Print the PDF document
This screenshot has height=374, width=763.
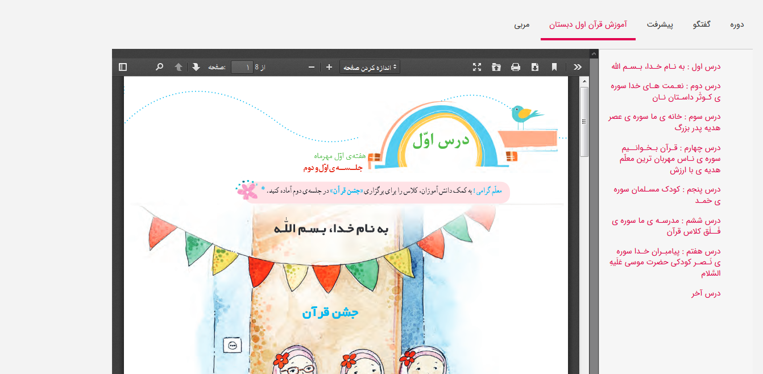click(x=516, y=67)
